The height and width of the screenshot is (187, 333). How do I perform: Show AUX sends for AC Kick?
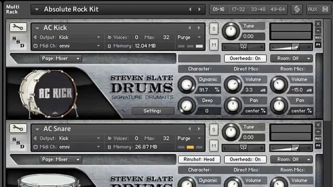[x=318, y=37]
